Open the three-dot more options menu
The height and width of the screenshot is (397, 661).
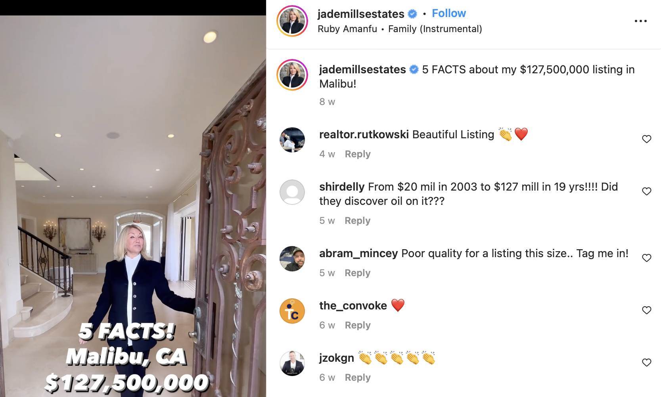tap(640, 21)
